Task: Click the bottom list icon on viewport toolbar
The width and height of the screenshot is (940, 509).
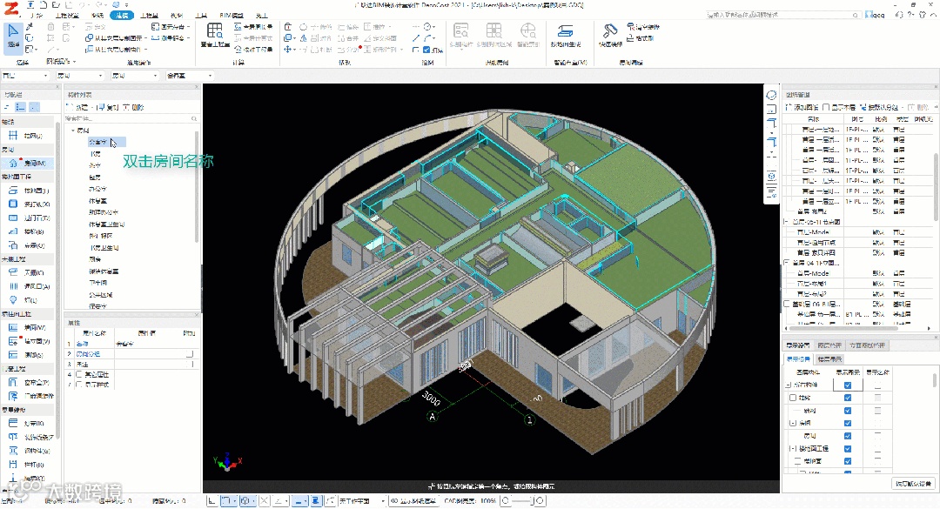Action: pyautogui.click(x=771, y=192)
